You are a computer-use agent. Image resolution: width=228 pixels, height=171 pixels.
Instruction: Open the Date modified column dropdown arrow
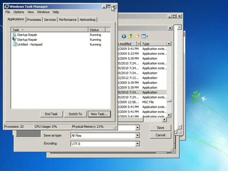[139, 44]
